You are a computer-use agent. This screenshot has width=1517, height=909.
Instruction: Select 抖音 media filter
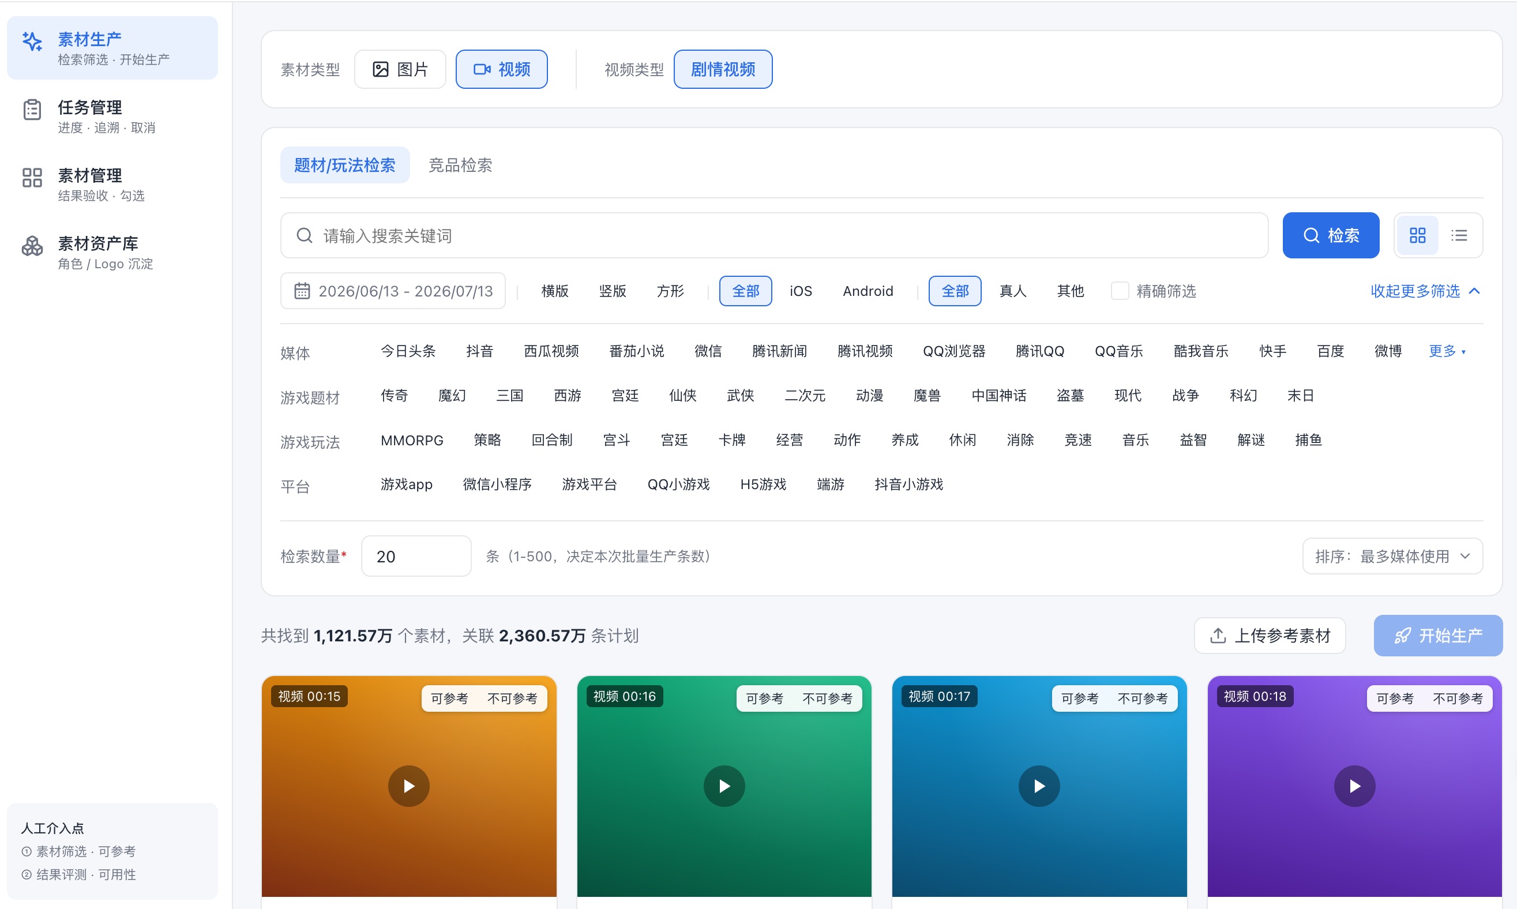[x=479, y=351]
